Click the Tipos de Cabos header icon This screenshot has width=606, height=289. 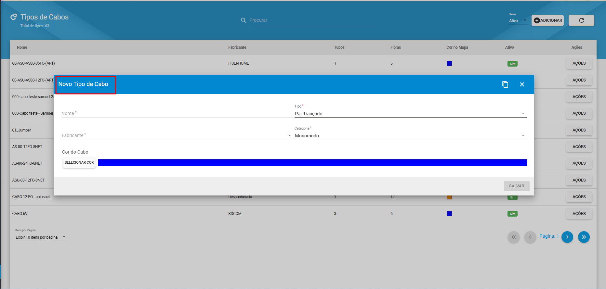click(14, 17)
